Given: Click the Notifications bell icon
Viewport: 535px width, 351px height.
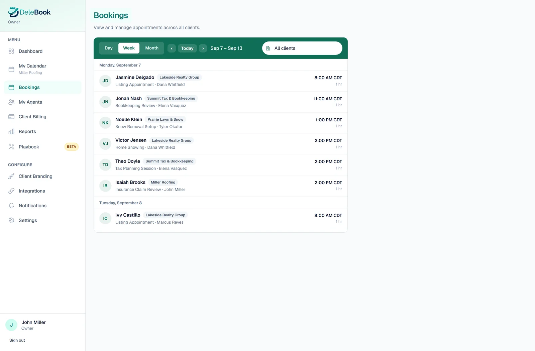Looking at the screenshot, I should [11, 206].
